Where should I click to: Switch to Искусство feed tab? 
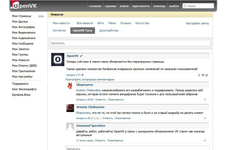[142, 23]
